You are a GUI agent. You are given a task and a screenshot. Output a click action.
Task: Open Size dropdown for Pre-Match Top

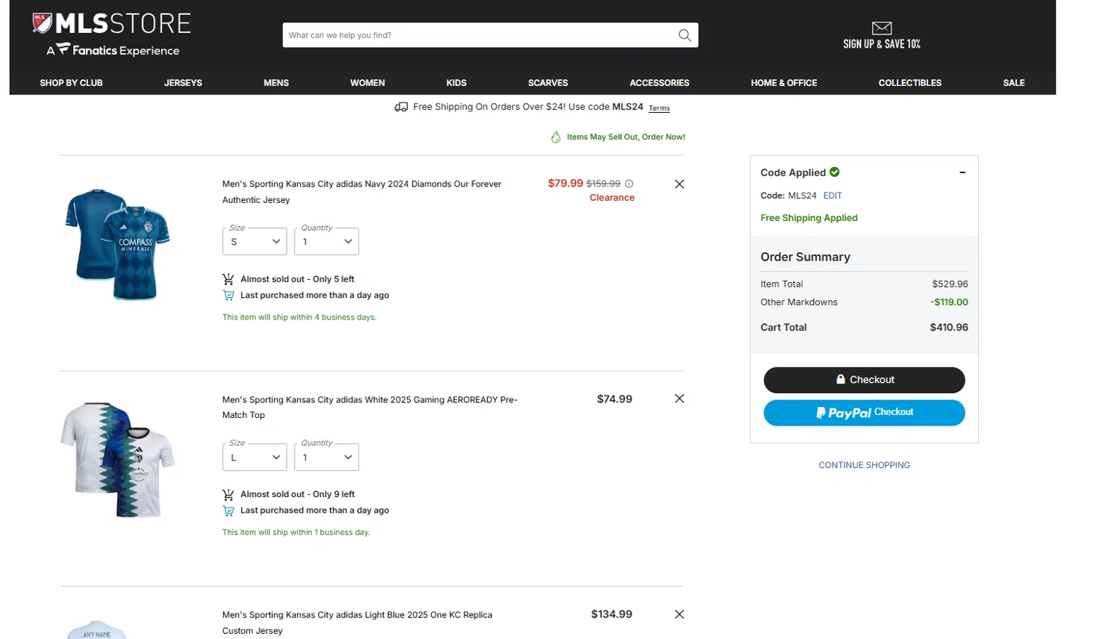pos(255,458)
